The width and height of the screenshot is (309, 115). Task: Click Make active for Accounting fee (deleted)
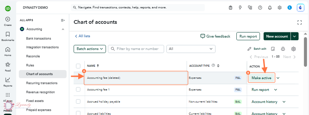[261, 78]
